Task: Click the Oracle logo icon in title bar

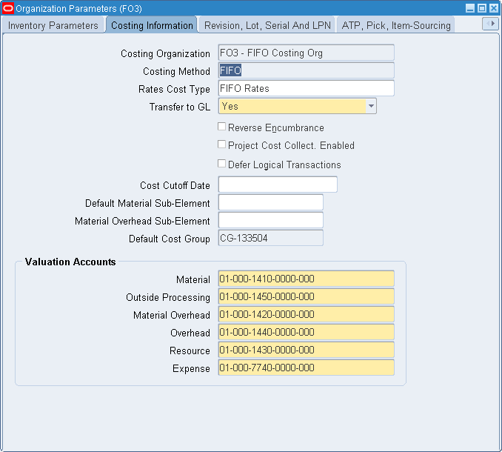Action: pos(8,8)
